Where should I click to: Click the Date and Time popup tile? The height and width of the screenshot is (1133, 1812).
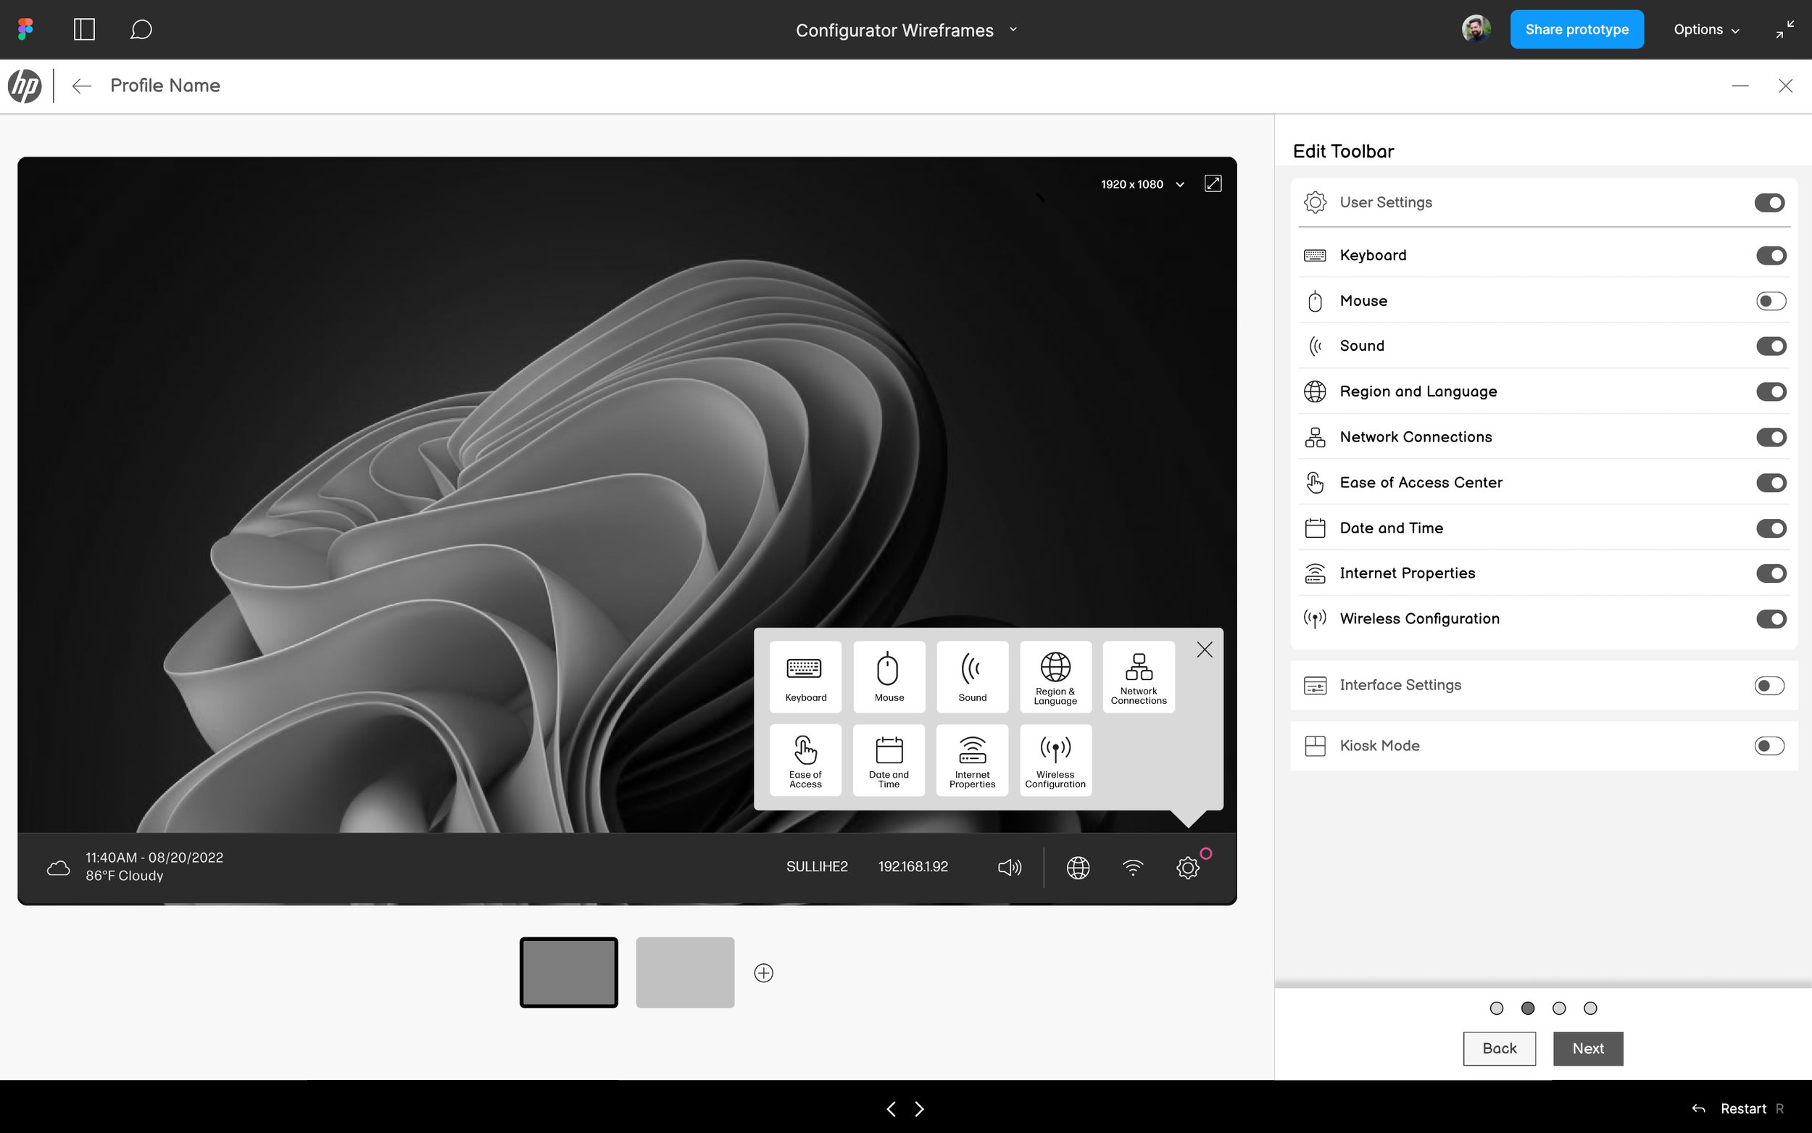pos(889,759)
